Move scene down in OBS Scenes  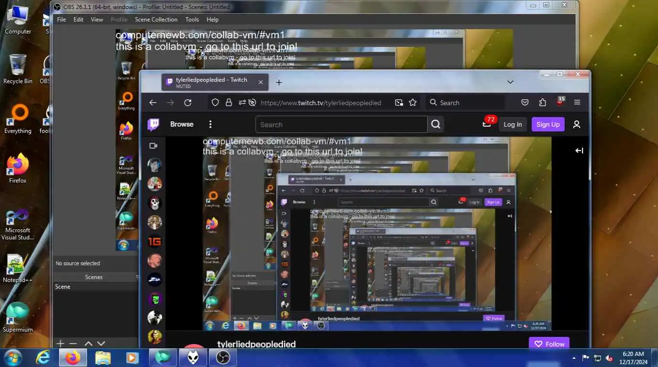click(101, 343)
